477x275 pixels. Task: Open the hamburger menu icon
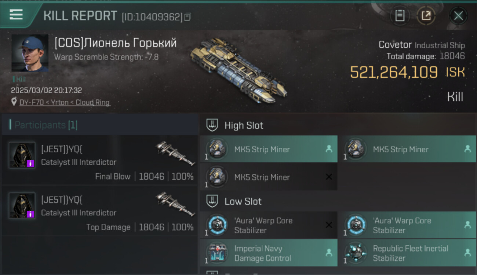[x=16, y=15]
